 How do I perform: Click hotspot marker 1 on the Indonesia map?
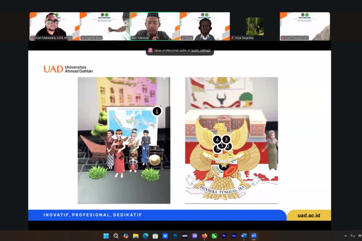click(x=157, y=111)
